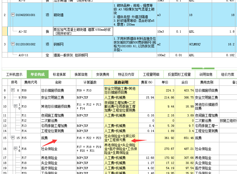Image resolution: width=237 pixels, height=174 pixels.
Task: Click the 403.74 total price cell
Action: coord(185,90)
